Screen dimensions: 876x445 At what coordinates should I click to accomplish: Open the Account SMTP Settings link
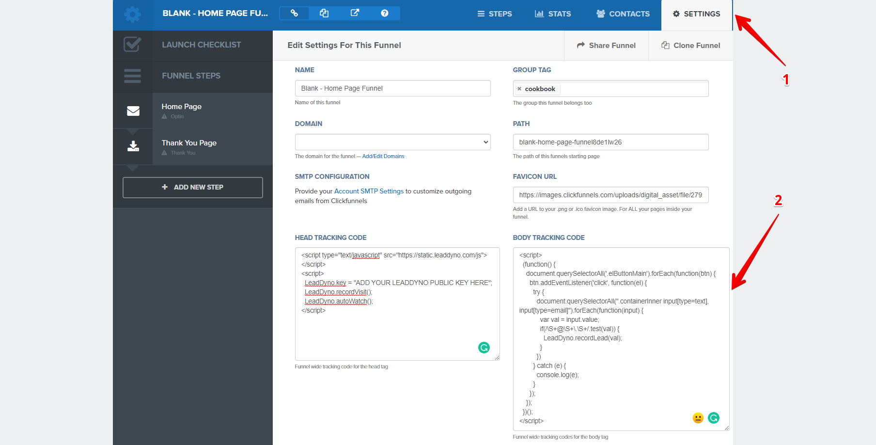[x=369, y=191]
